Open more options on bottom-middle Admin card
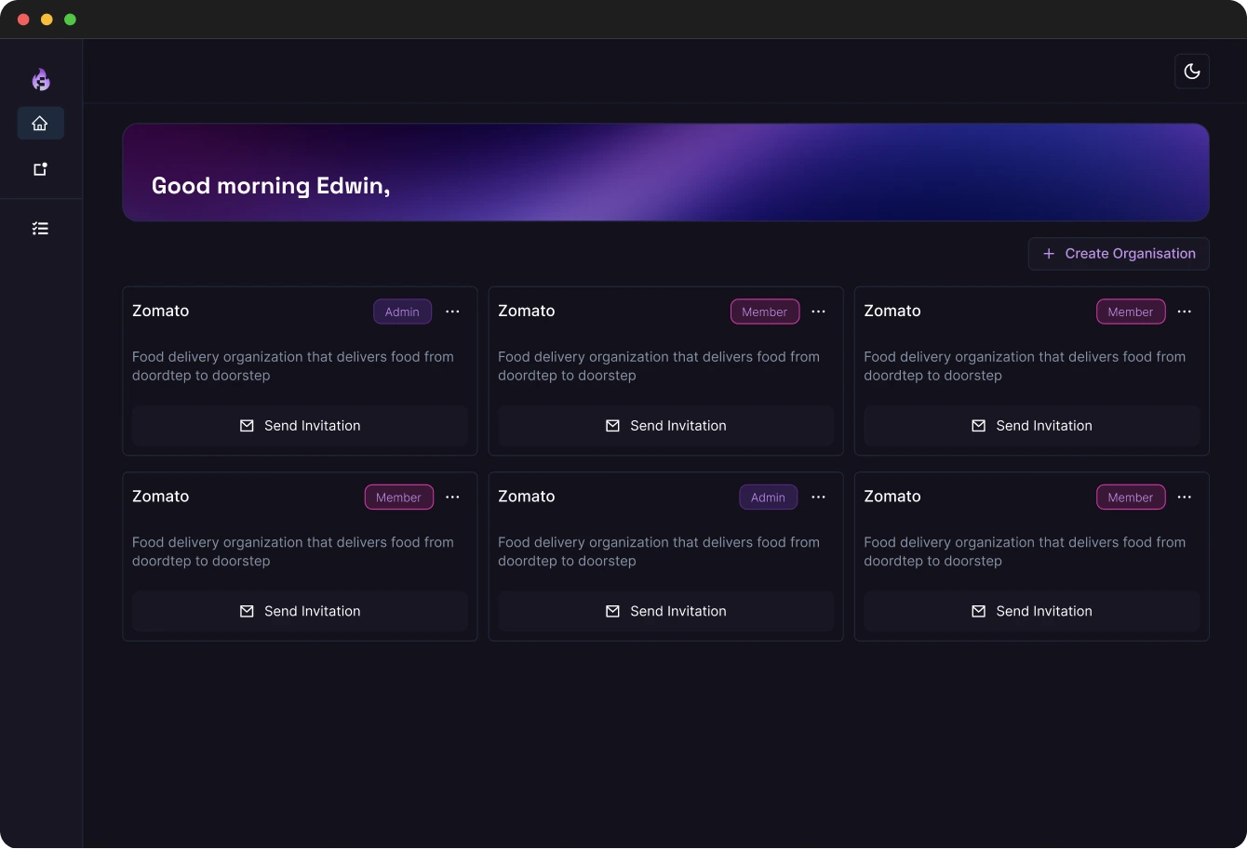Image resolution: width=1247 pixels, height=849 pixels. coord(818,497)
